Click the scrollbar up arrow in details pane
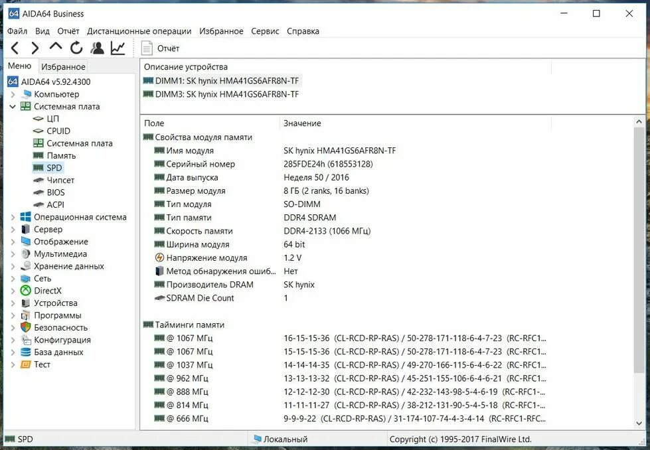650x450 pixels. [x=639, y=122]
